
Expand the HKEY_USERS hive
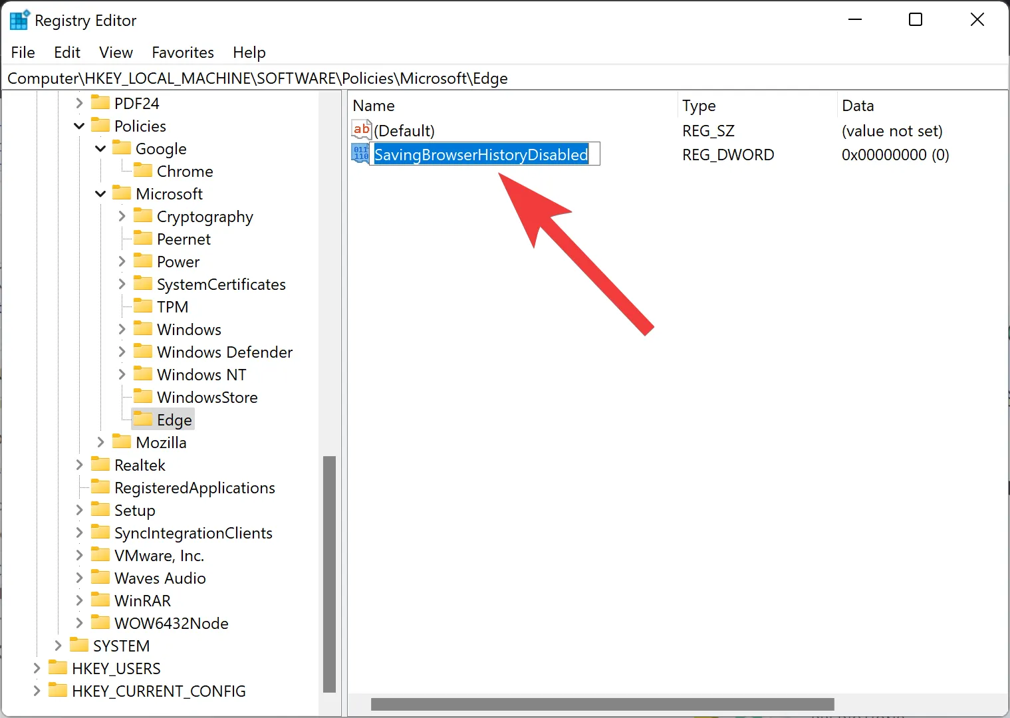pyautogui.click(x=37, y=668)
